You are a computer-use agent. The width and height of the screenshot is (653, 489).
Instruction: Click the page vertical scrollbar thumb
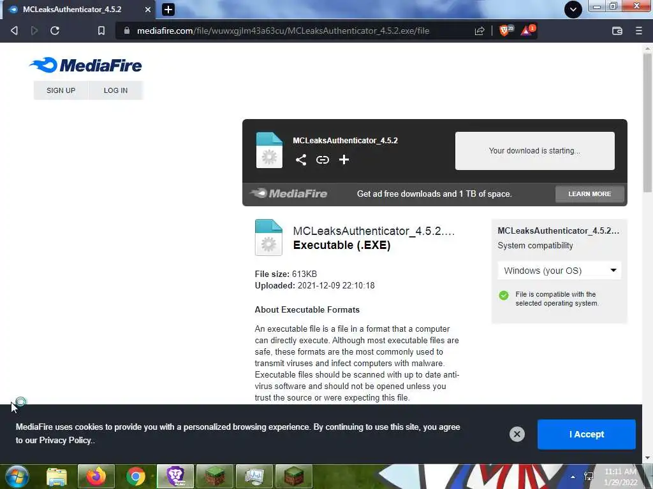(x=647, y=123)
